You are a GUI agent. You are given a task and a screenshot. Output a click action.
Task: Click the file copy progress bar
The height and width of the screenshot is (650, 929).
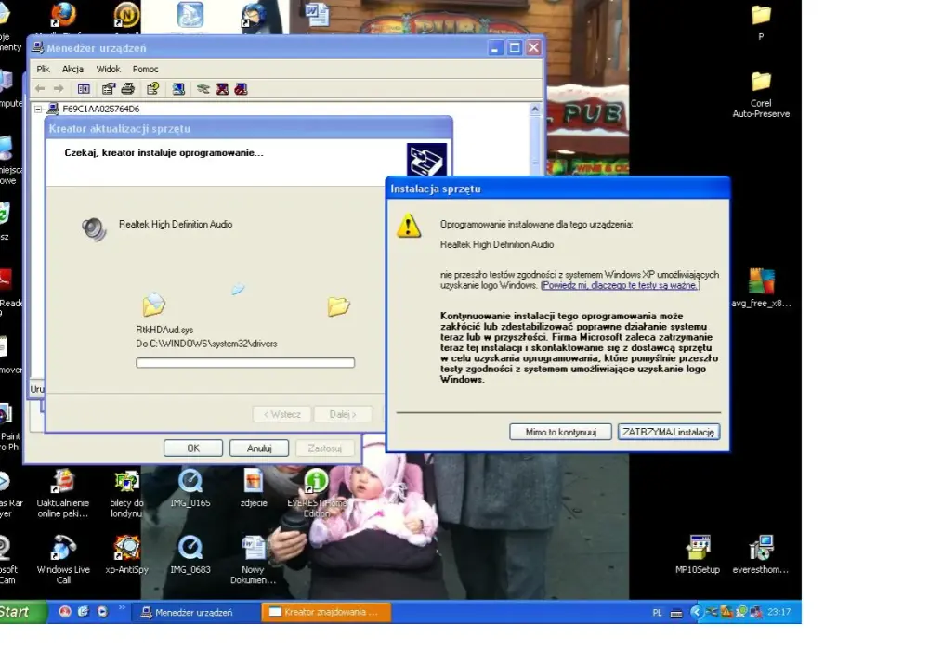coord(245,363)
